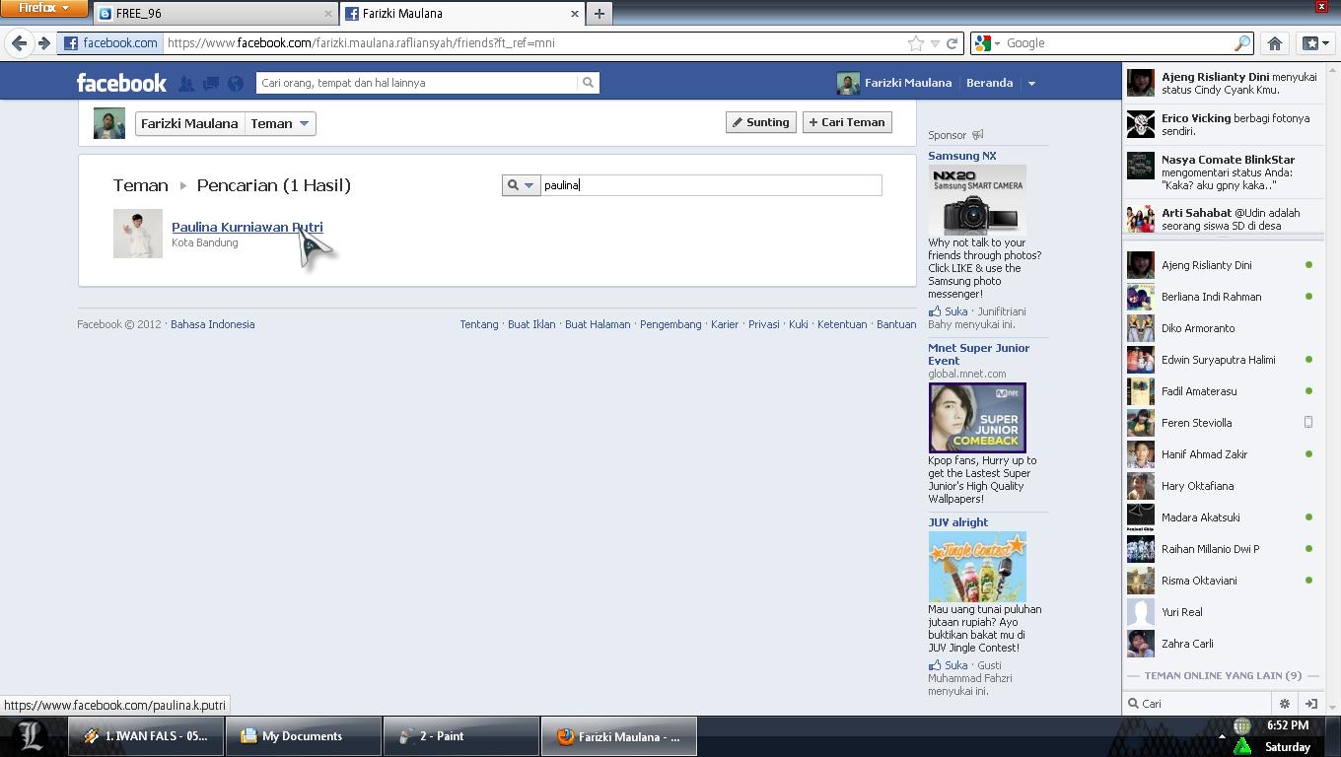Click the Sunting button
This screenshot has width=1341, height=757.
760,122
